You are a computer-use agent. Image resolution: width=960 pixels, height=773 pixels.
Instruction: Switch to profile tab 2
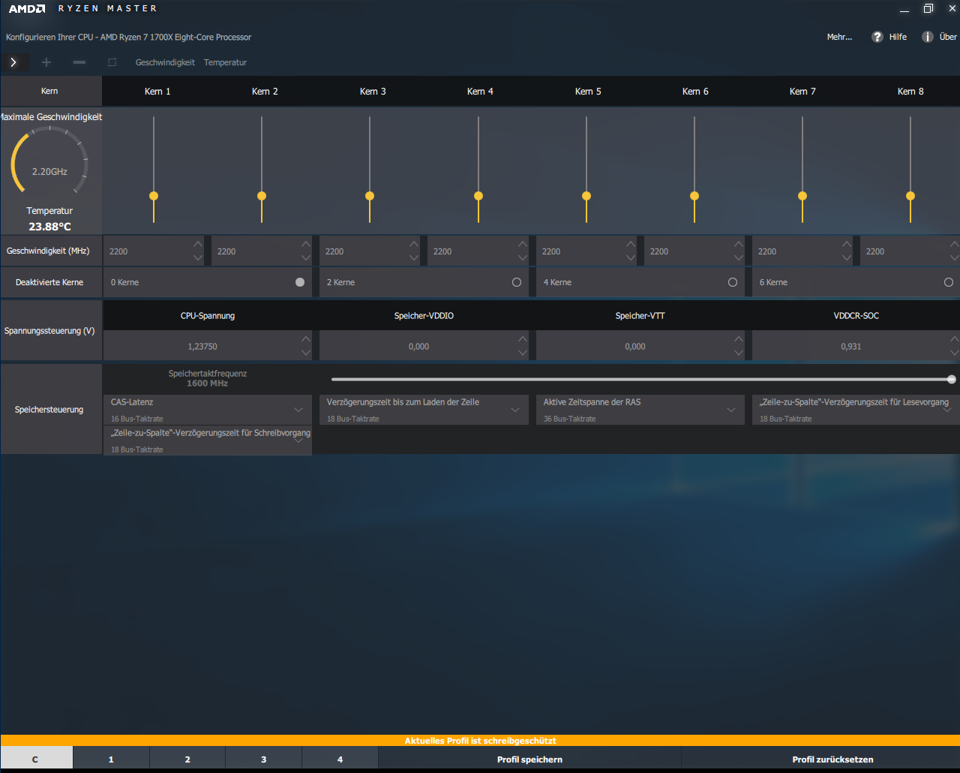187,759
